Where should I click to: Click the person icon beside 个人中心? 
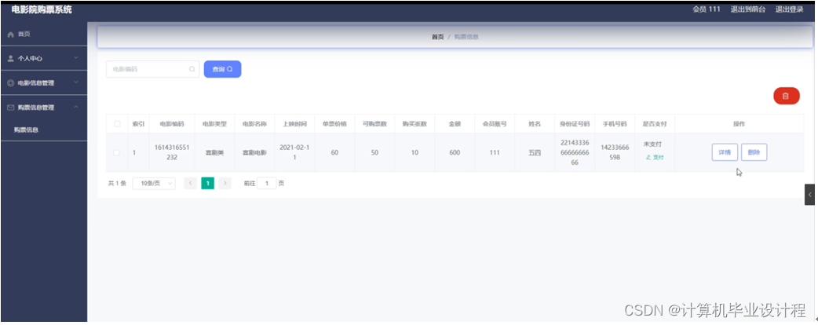tap(10, 58)
